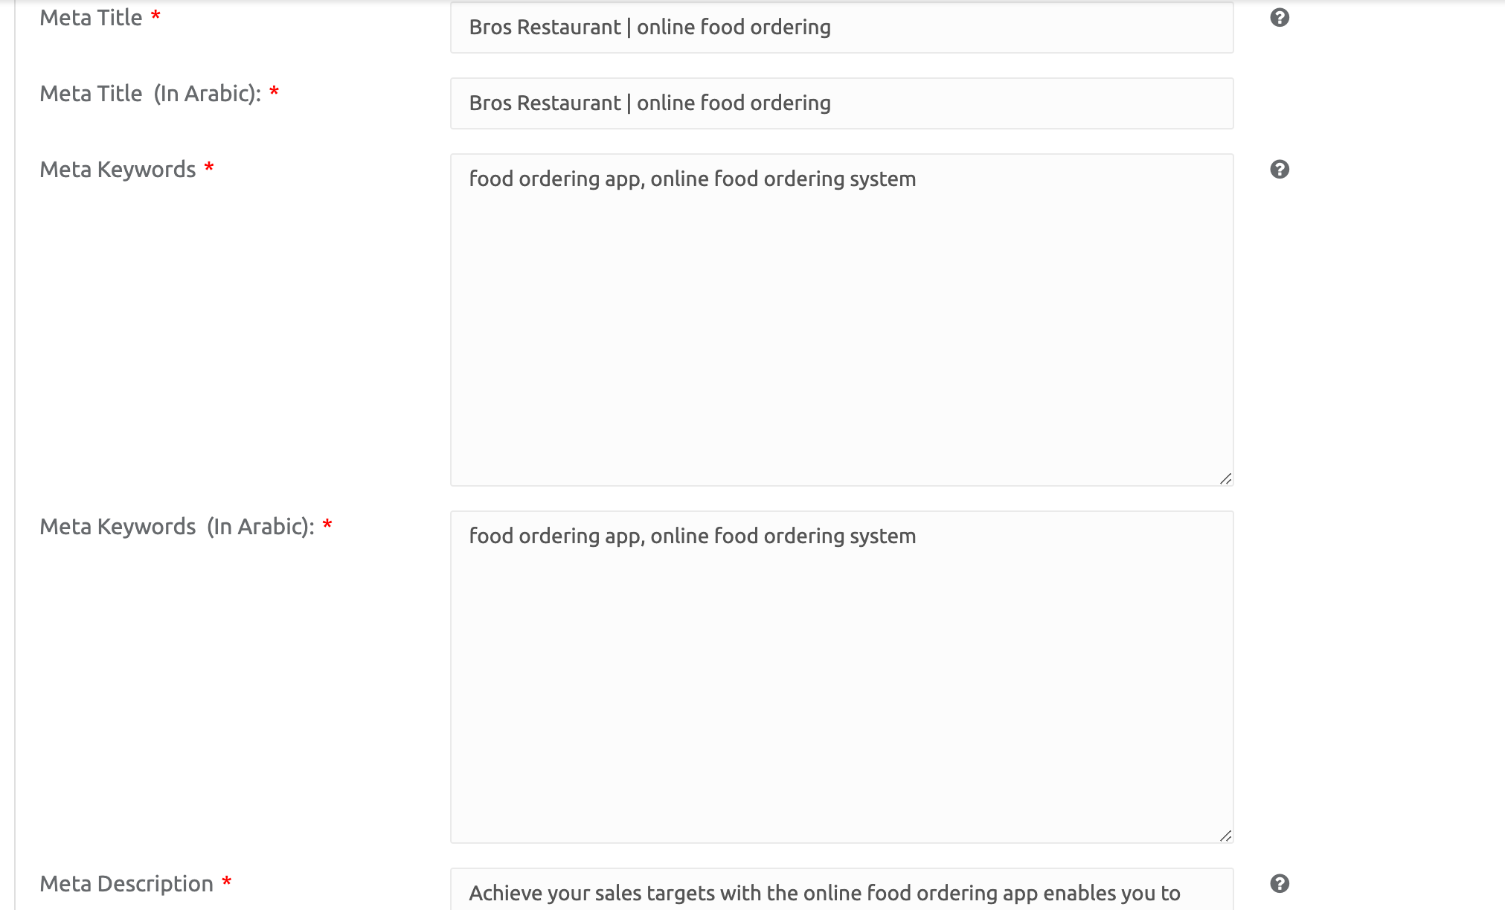Grab the resize handle of Meta Keywords textarea
The image size is (1505, 910).
pyautogui.click(x=1225, y=478)
